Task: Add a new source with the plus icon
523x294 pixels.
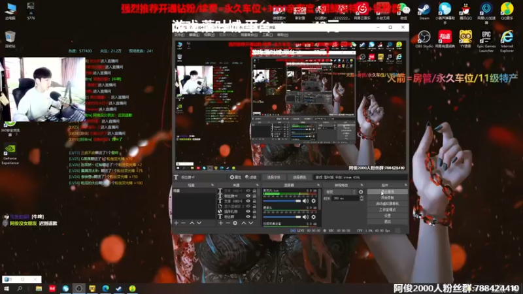Action: coord(221,223)
